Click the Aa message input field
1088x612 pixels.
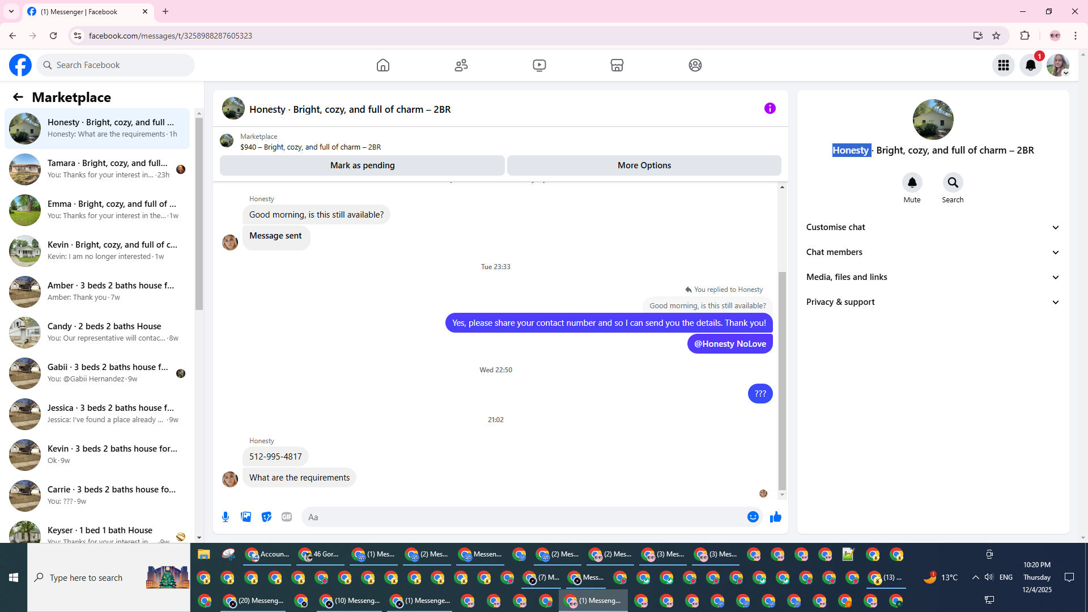[x=521, y=517]
